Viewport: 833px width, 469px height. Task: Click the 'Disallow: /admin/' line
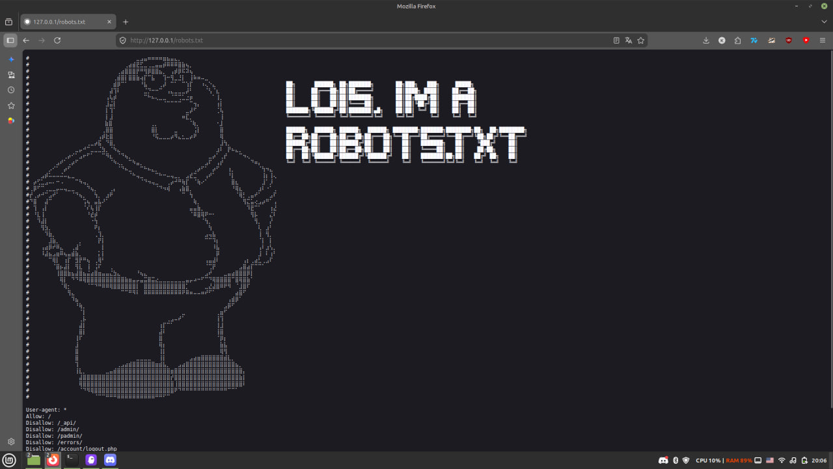click(x=53, y=429)
